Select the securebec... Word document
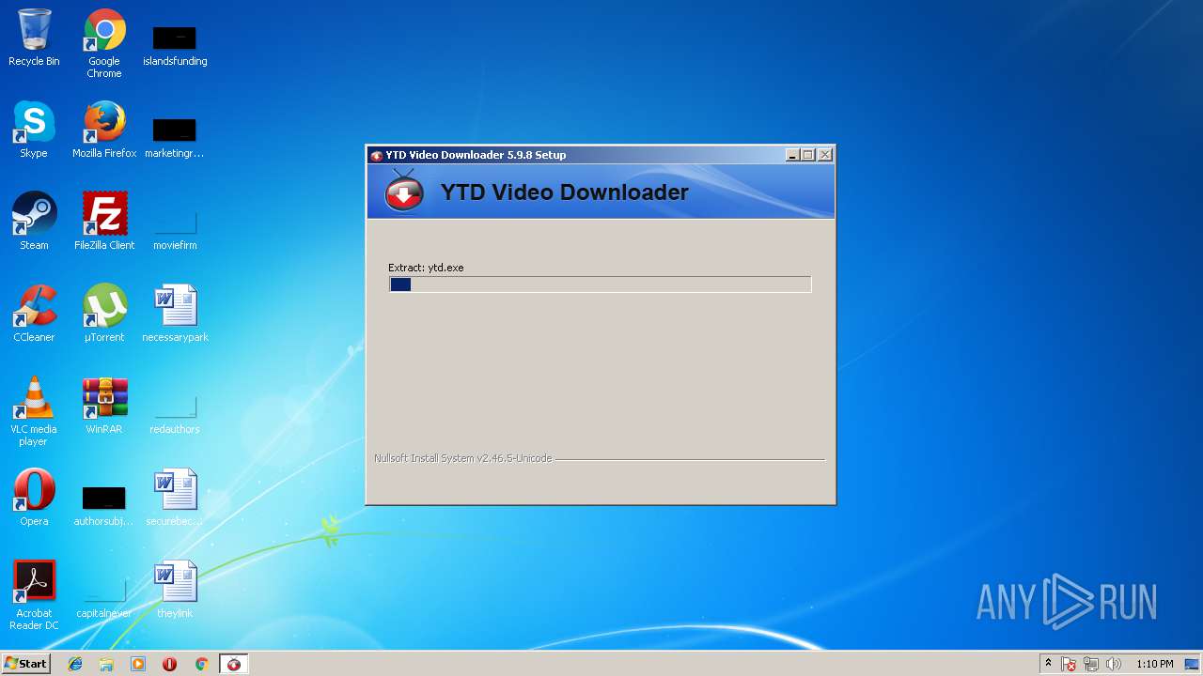 point(175,498)
